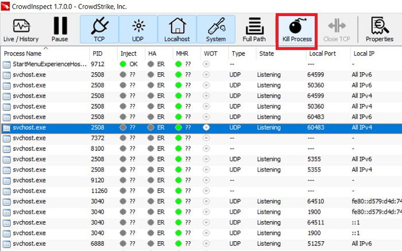This screenshot has width=402, height=251.
Task: Select the svchost.exe row with PID 11260
Action: click(201, 191)
